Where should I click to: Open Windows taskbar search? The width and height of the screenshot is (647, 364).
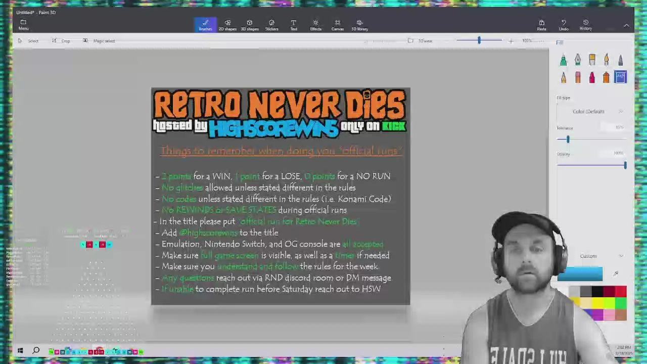coord(36,350)
